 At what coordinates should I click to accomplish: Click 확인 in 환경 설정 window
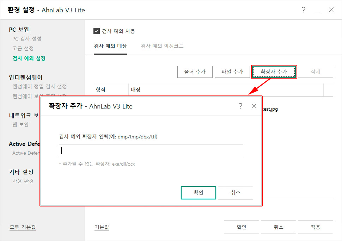[242, 227]
